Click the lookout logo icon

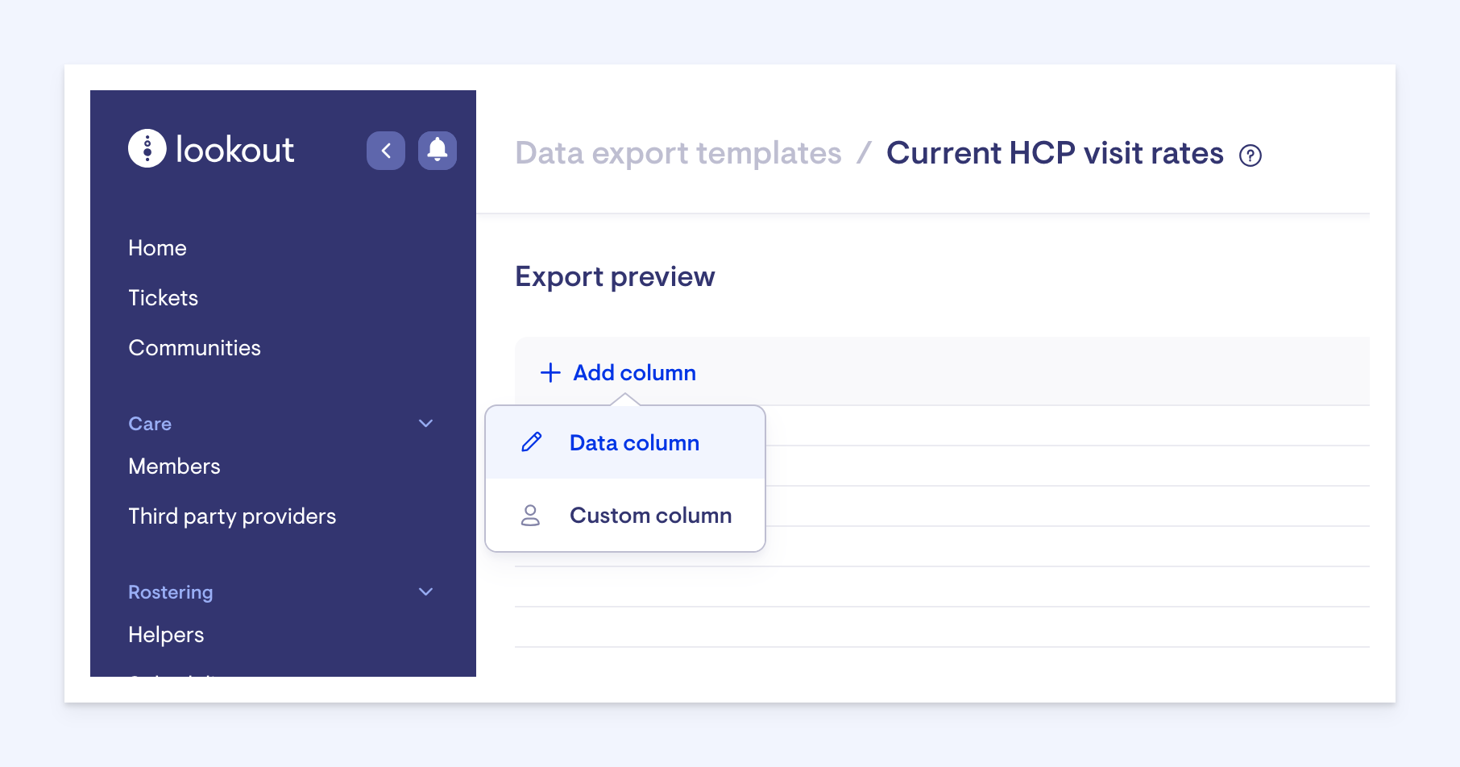147,149
